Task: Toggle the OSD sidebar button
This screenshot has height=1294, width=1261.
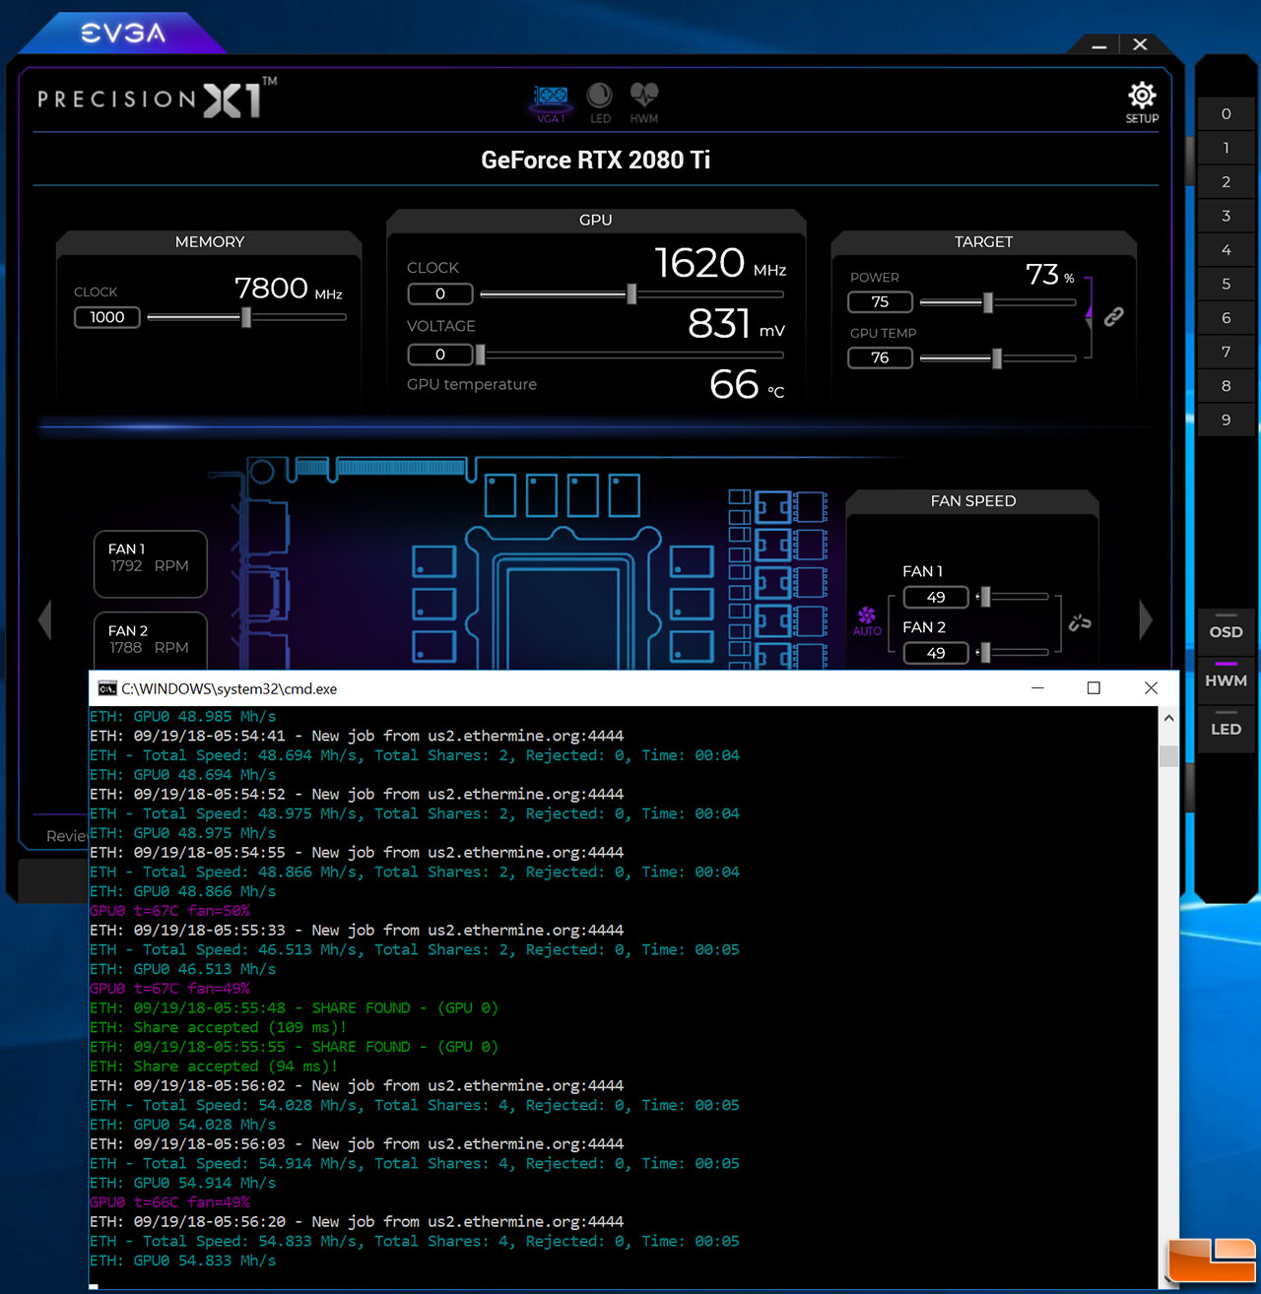Action: pyautogui.click(x=1227, y=631)
